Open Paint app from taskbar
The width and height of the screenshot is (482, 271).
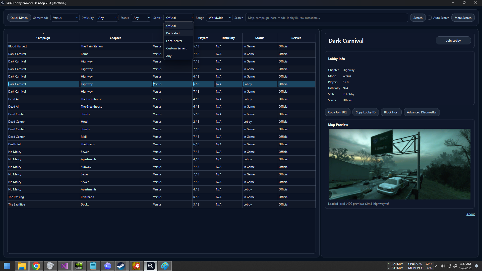(x=165, y=266)
